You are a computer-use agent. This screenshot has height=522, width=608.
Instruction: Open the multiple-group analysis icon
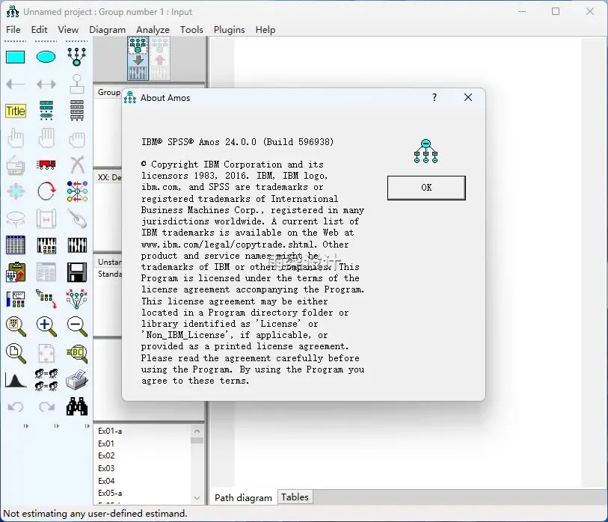(x=46, y=380)
